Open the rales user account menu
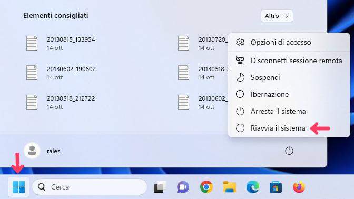The image size is (354, 199). click(x=43, y=151)
